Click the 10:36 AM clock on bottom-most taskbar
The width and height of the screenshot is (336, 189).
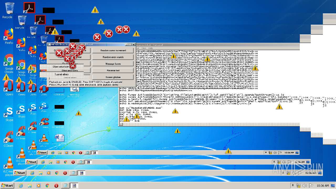(x=323, y=186)
